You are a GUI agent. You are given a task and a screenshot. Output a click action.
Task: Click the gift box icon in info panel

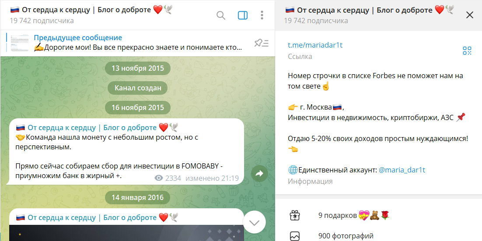[295, 215]
